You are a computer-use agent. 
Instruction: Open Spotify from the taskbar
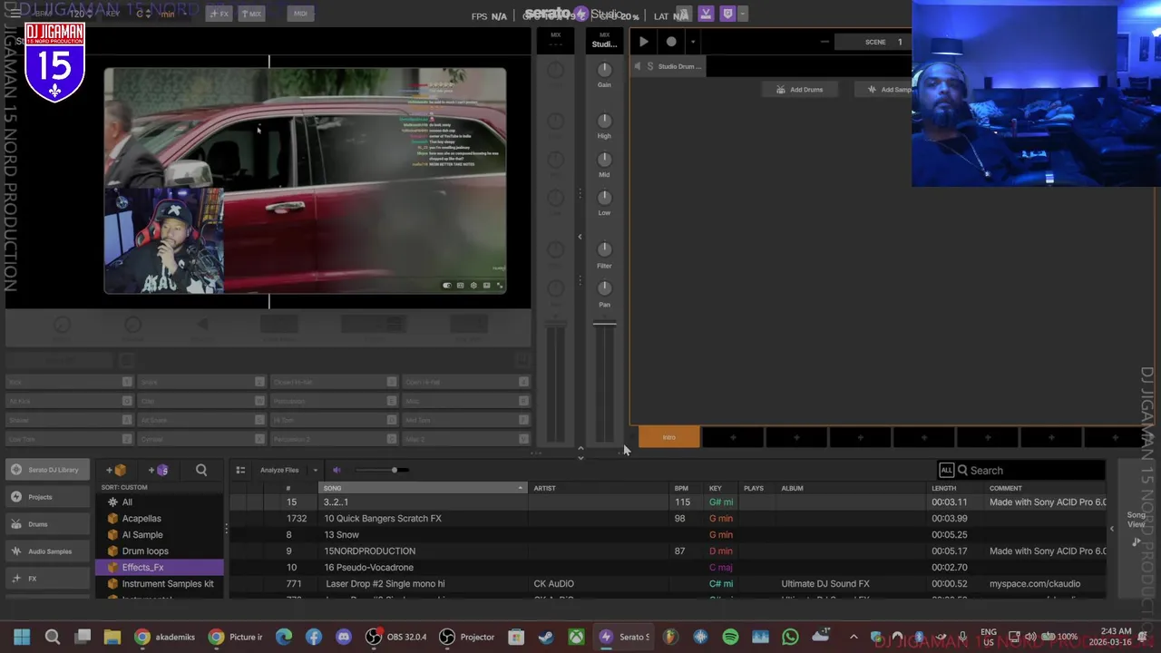click(x=730, y=637)
